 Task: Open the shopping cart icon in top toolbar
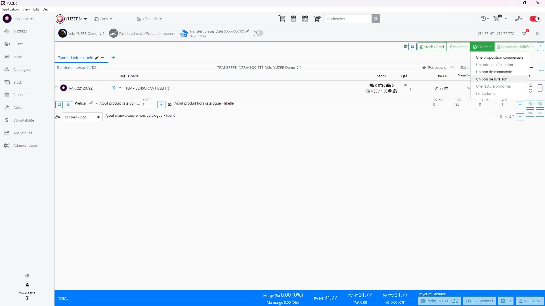pos(282,19)
